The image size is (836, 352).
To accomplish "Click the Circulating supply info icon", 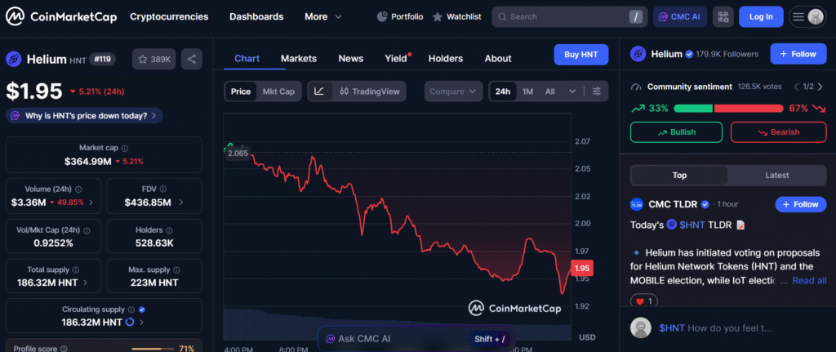I will [x=131, y=310].
